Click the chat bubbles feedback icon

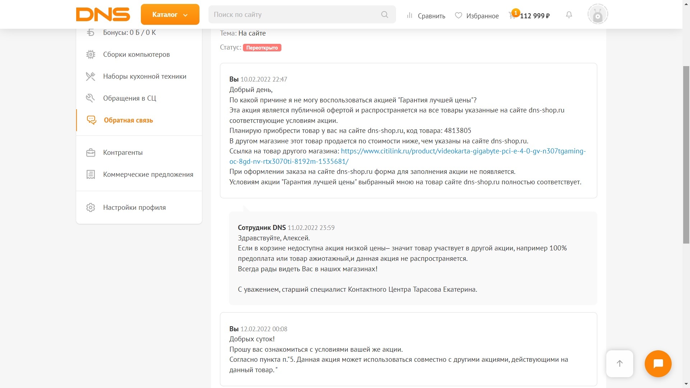(92, 120)
